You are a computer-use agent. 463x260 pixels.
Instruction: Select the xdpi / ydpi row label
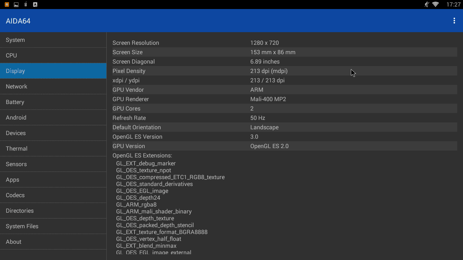[x=126, y=81]
